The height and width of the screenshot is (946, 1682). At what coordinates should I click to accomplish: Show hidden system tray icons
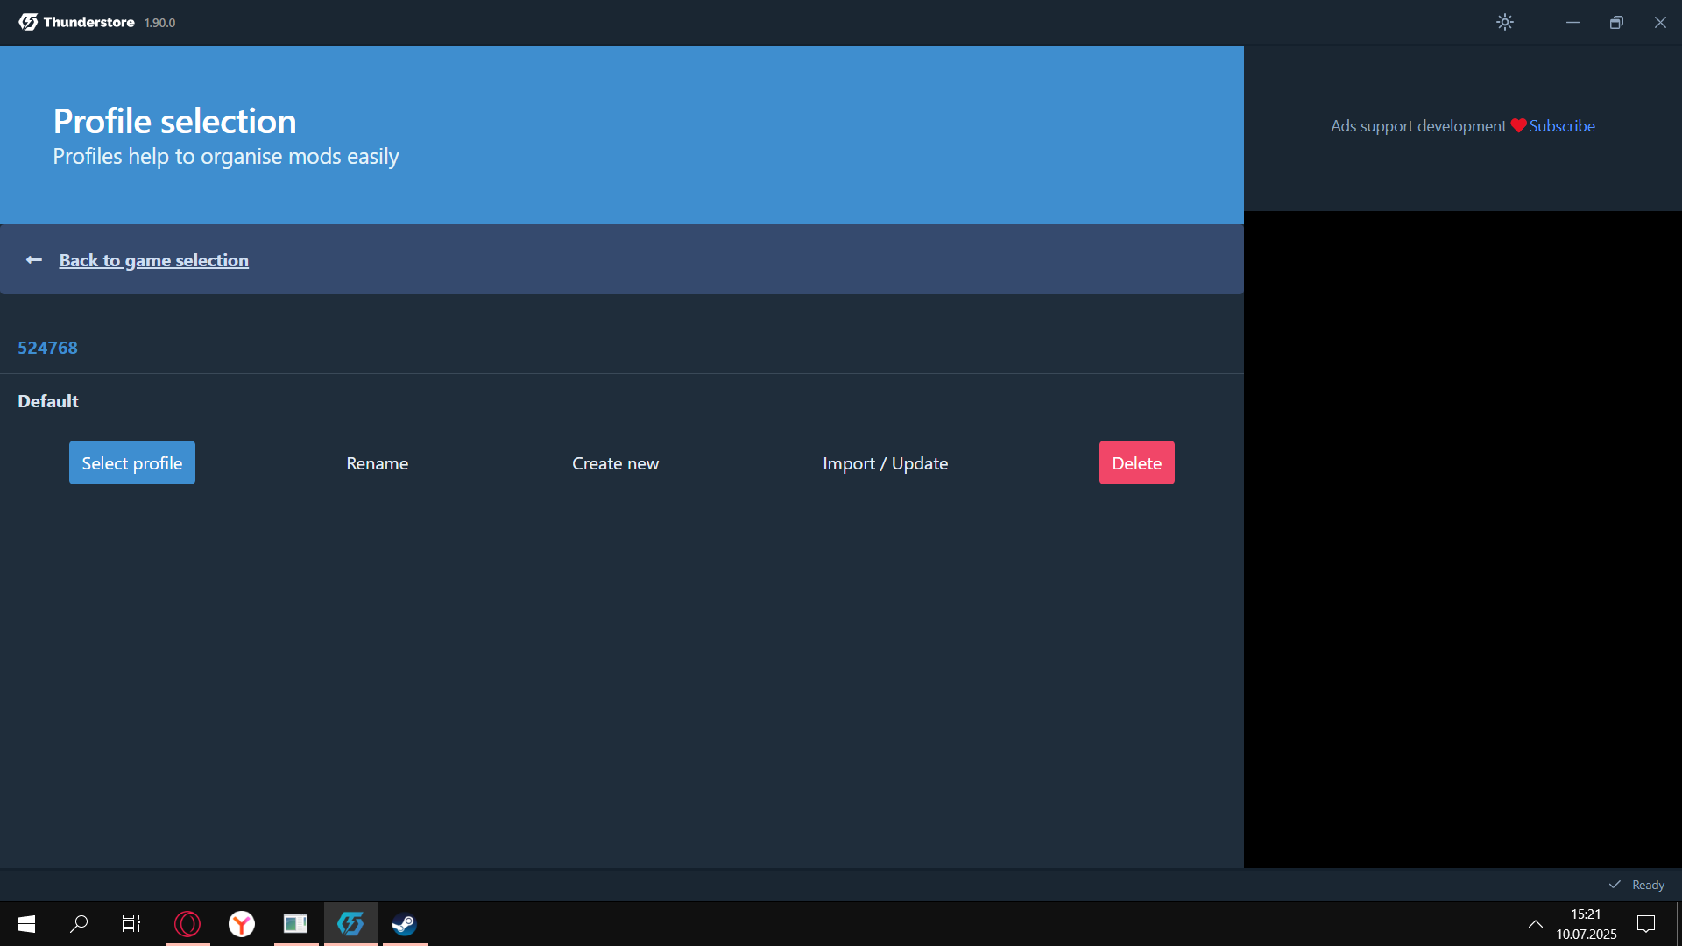pyautogui.click(x=1536, y=924)
